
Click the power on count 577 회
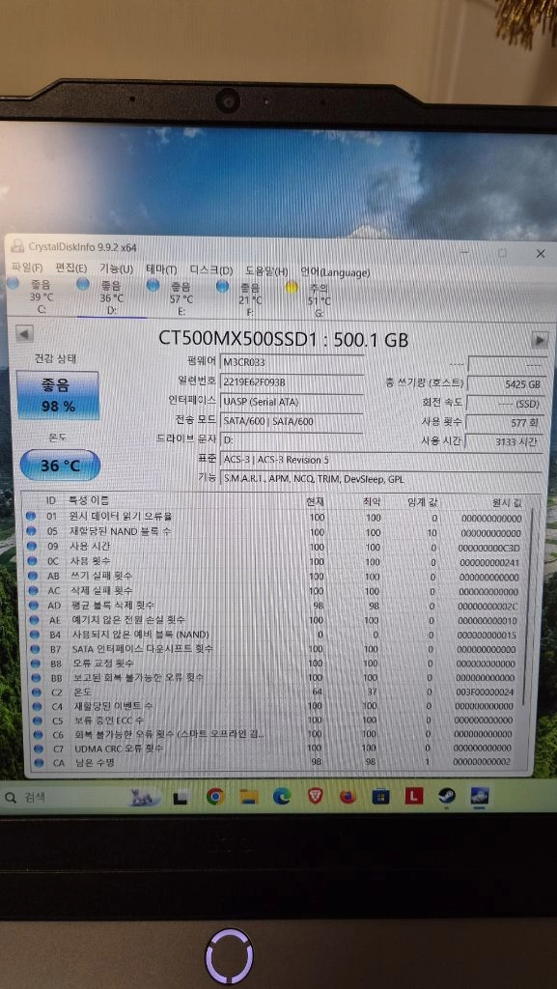tap(505, 423)
